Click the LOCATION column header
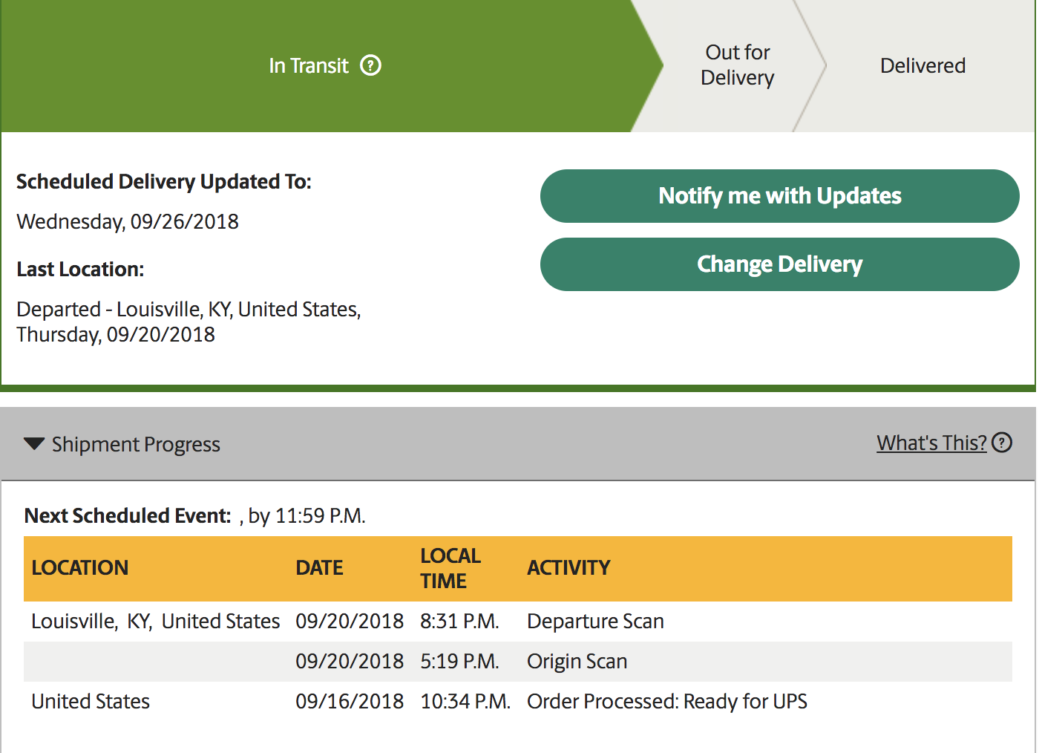 point(80,568)
